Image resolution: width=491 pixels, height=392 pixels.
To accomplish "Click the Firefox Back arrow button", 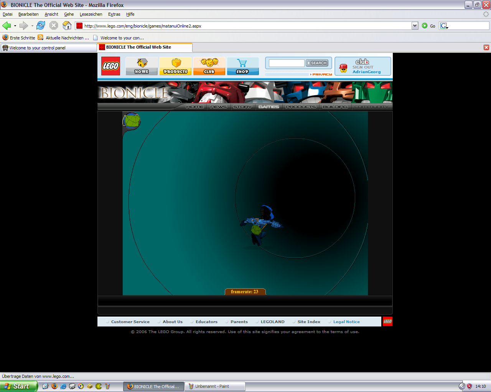I will point(7,26).
